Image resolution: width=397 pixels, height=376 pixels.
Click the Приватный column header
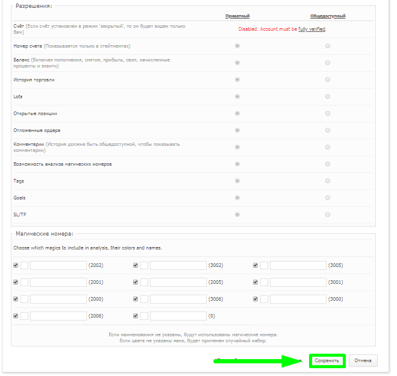click(237, 16)
